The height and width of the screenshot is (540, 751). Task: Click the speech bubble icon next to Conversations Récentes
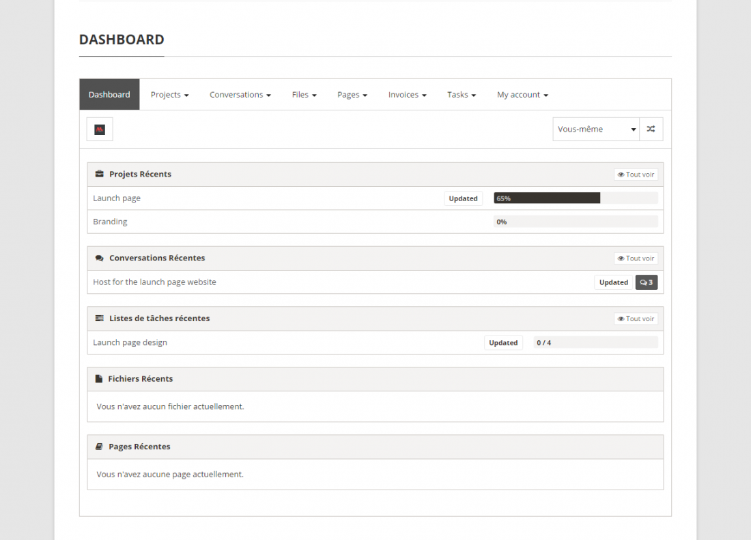point(100,258)
